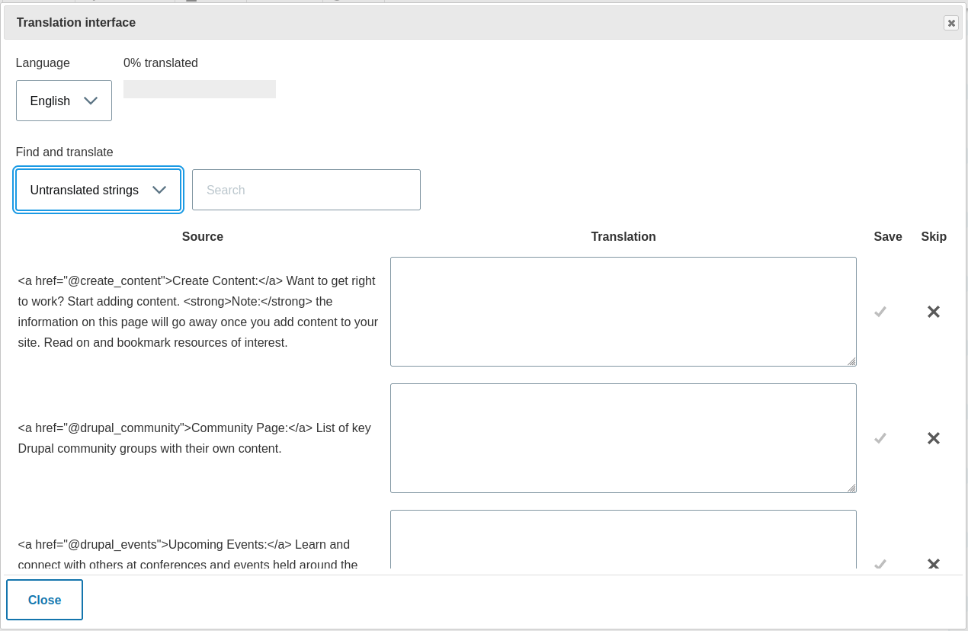Click the Translation column header
The image size is (968, 631).
pyautogui.click(x=623, y=236)
